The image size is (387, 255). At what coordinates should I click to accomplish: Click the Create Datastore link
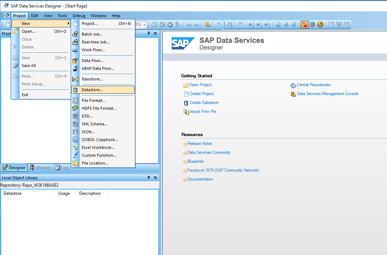click(x=204, y=103)
